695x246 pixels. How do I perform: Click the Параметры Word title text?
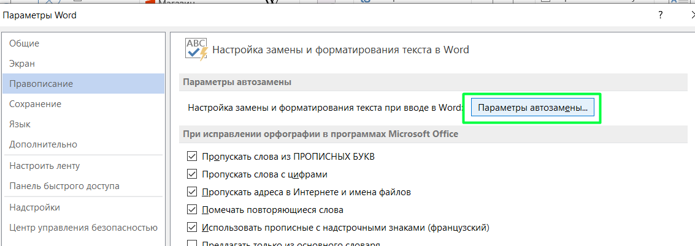[x=40, y=15]
